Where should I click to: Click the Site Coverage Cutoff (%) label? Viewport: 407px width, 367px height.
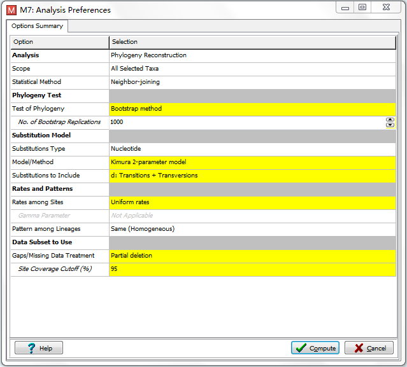coord(55,269)
